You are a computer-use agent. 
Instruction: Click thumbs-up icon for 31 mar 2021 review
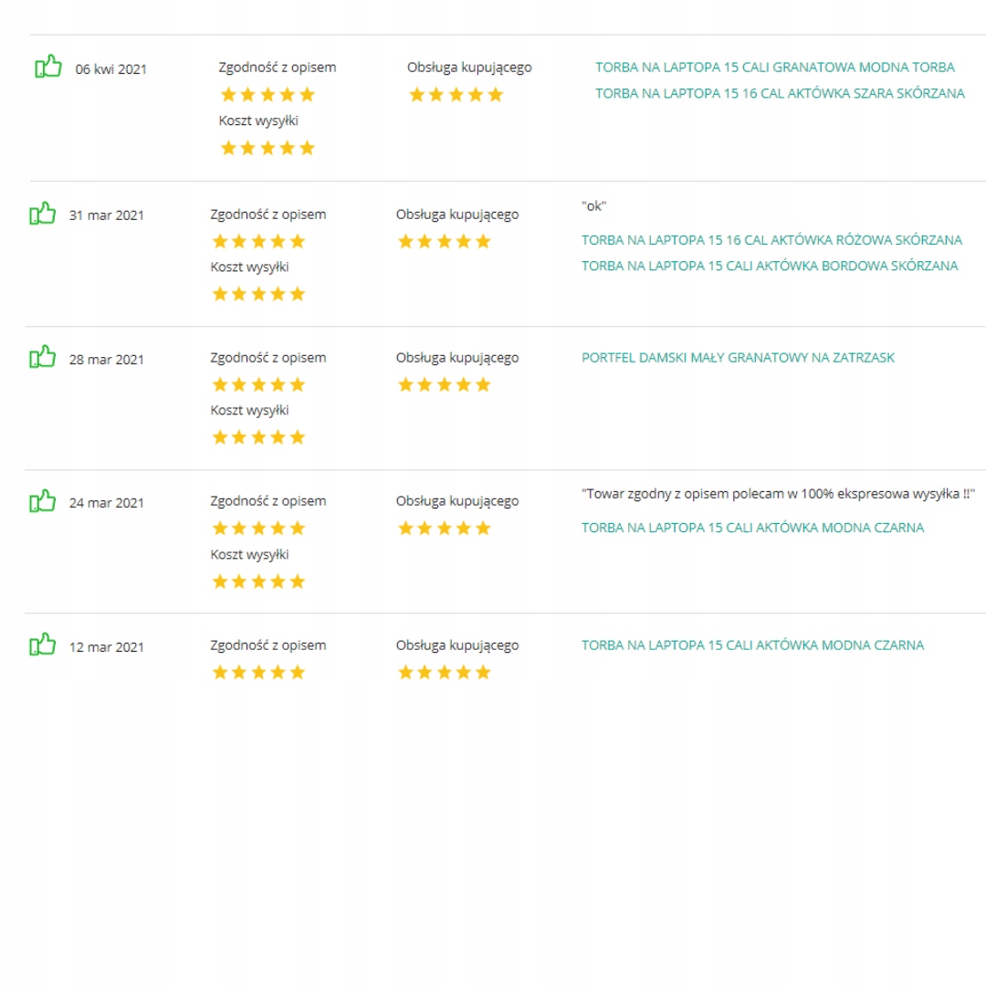click(x=42, y=215)
